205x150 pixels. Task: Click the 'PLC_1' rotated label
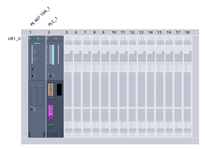(x=53, y=21)
